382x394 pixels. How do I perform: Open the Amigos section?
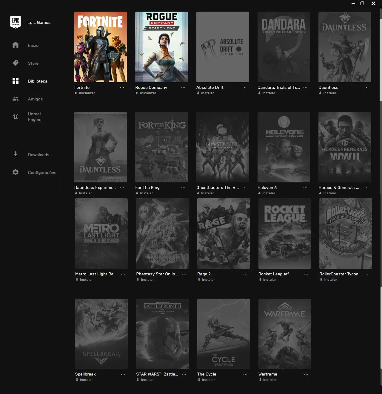tap(35, 99)
